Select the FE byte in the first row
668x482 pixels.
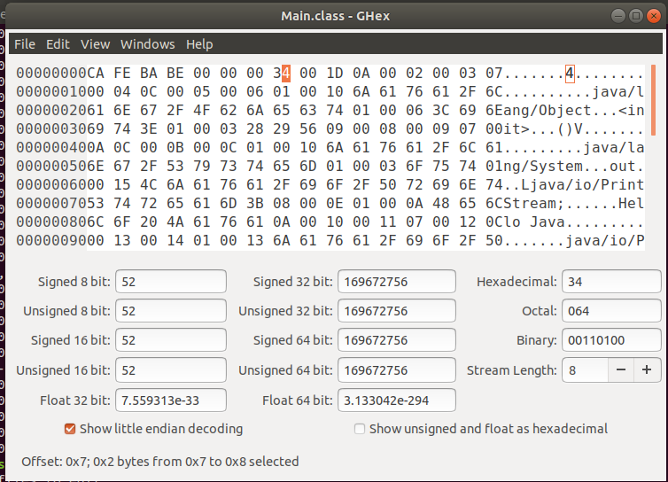pyautogui.click(x=122, y=73)
